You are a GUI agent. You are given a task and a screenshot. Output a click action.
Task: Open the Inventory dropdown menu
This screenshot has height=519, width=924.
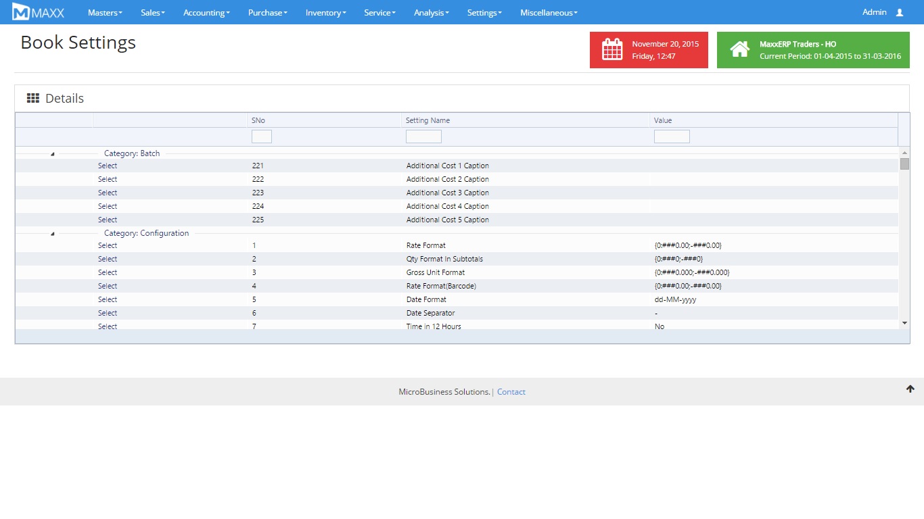click(325, 13)
